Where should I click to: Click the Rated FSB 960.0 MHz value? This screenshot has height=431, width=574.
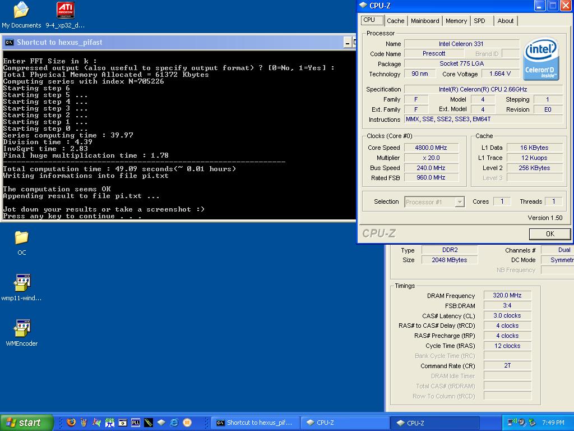point(431,178)
